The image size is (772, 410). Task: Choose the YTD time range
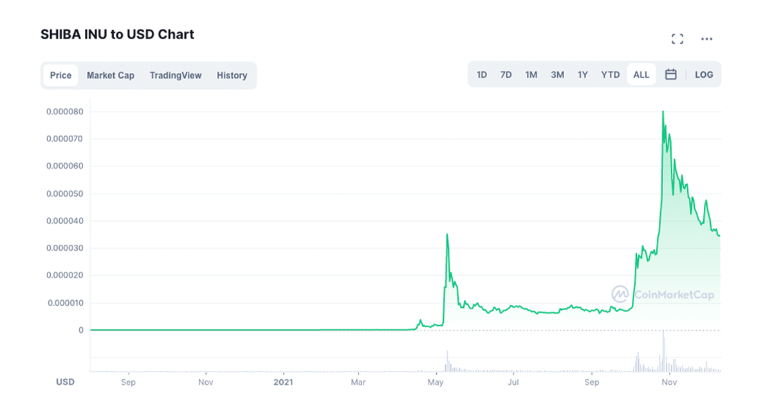tap(610, 75)
